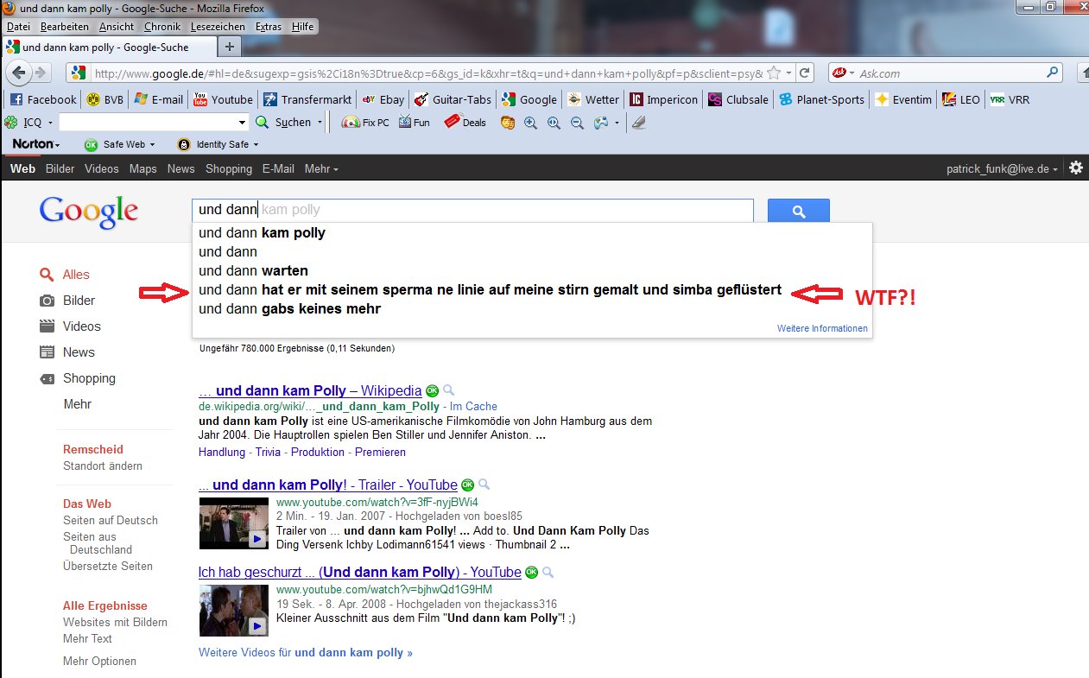Image resolution: width=1089 pixels, height=678 pixels.
Task: Open the Transfermarkt bookmark
Action: (307, 99)
